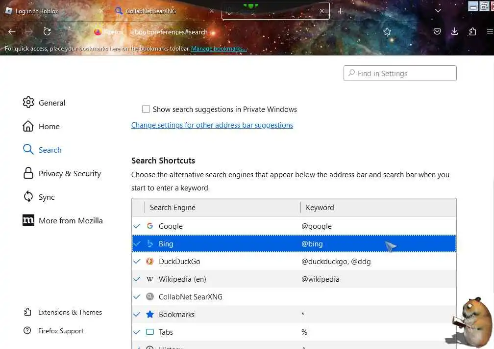Image resolution: width=494 pixels, height=349 pixels.
Task: Open the Downloads panel
Action: (x=455, y=31)
